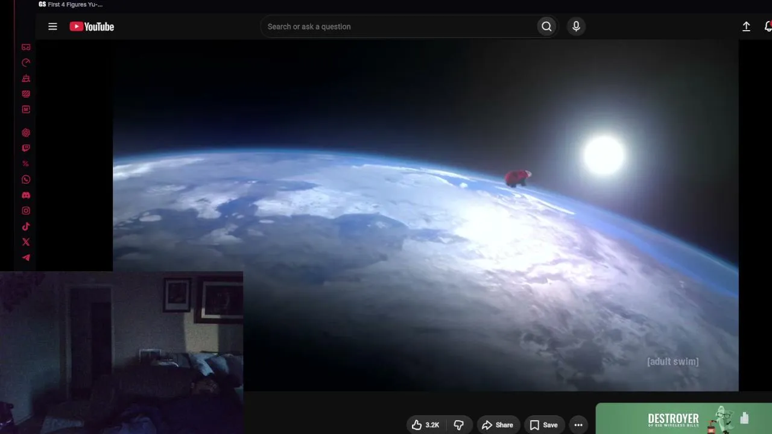772x434 pixels.
Task: Open the percent deals icon in sidebar
Action: click(x=26, y=164)
